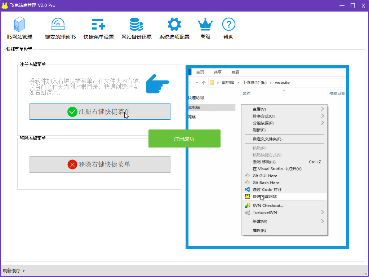369x277 pixels.
Task: Click the right-click menu demo image
Action: (x=267, y=157)
